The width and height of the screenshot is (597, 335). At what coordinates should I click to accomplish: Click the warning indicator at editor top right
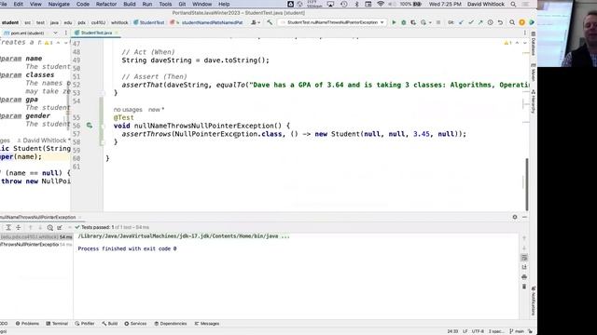click(x=507, y=43)
